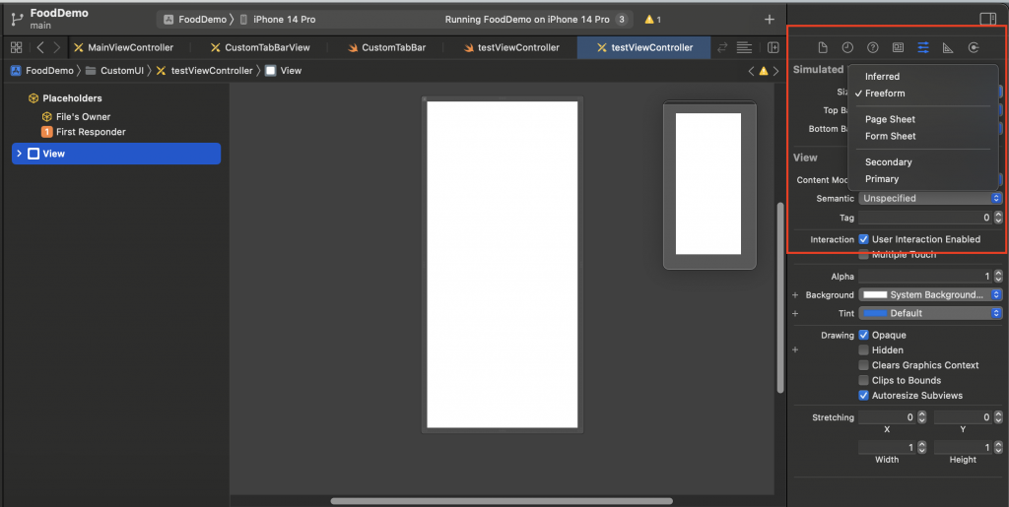Add a Background variation with the plus button
The image size is (1009, 507).
[x=795, y=295]
